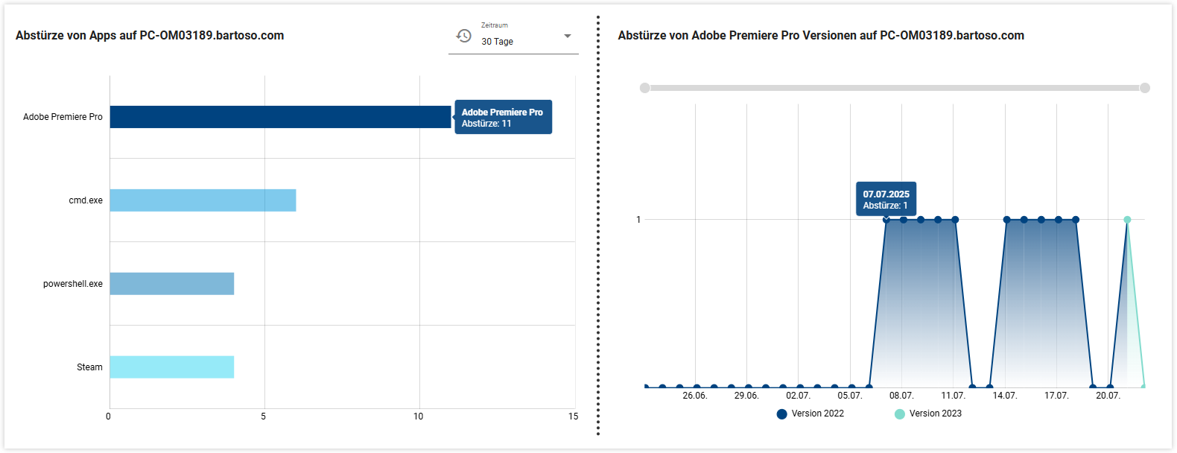Select the Adobe Premiere Pro crash bar

click(x=280, y=117)
